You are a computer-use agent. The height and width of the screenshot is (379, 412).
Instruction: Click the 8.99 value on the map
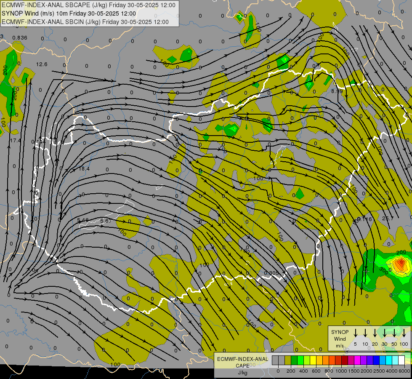tap(337, 91)
